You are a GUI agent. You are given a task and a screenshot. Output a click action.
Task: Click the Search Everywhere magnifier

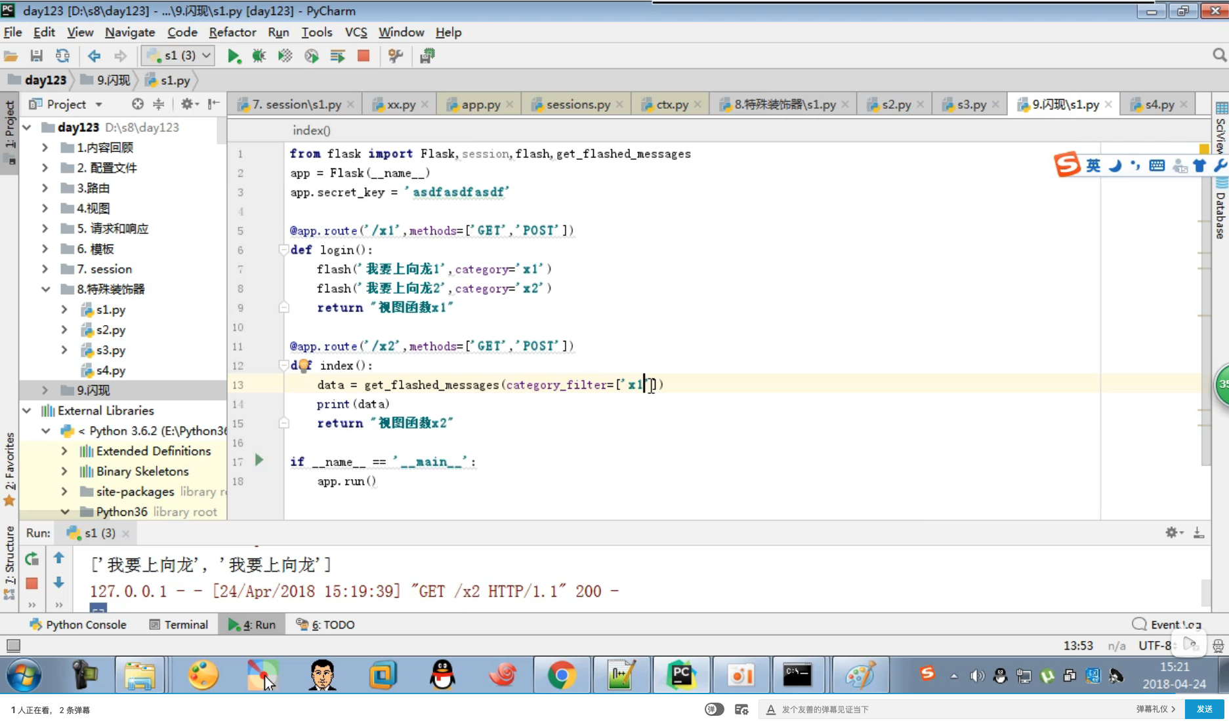(x=1219, y=56)
